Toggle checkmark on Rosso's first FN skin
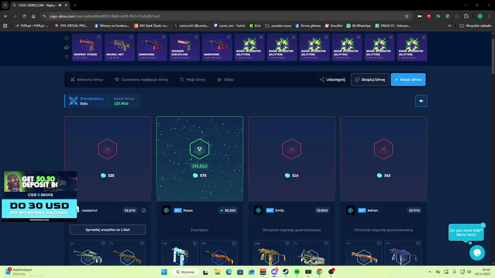The height and width of the screenshot is (278, 495). 195,243
